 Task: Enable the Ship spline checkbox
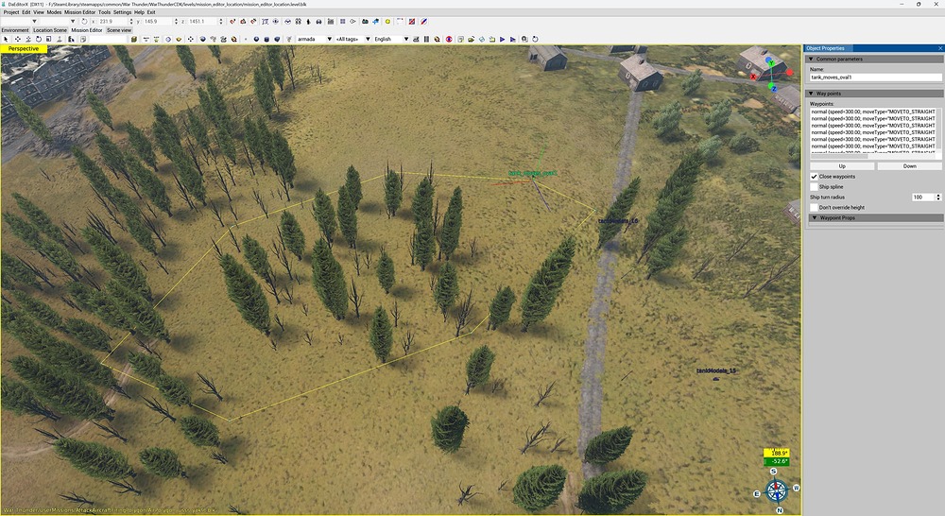[815, 187]
